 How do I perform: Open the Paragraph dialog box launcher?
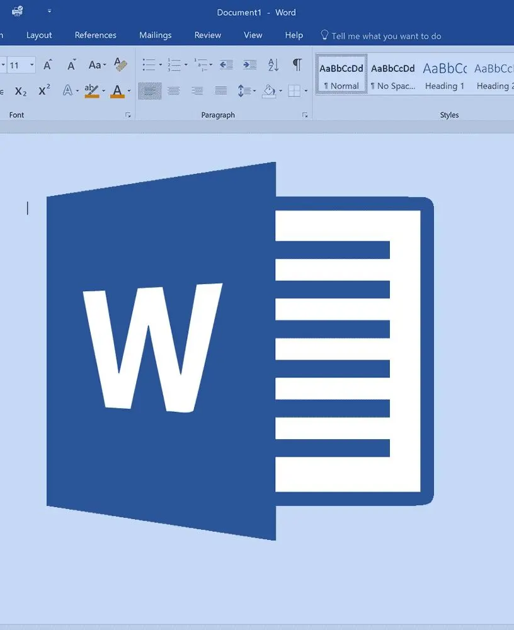point(305,115)
